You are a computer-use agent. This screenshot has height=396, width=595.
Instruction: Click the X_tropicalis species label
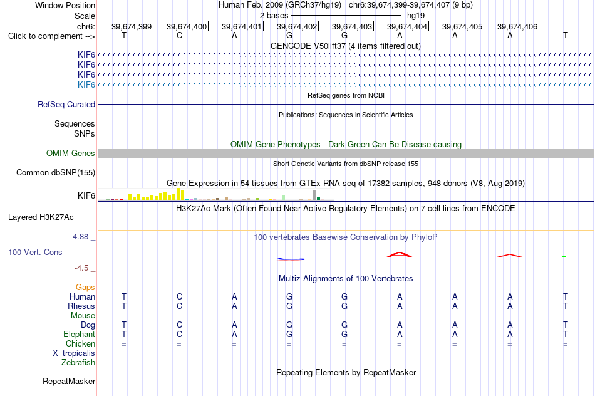point(74,353)
